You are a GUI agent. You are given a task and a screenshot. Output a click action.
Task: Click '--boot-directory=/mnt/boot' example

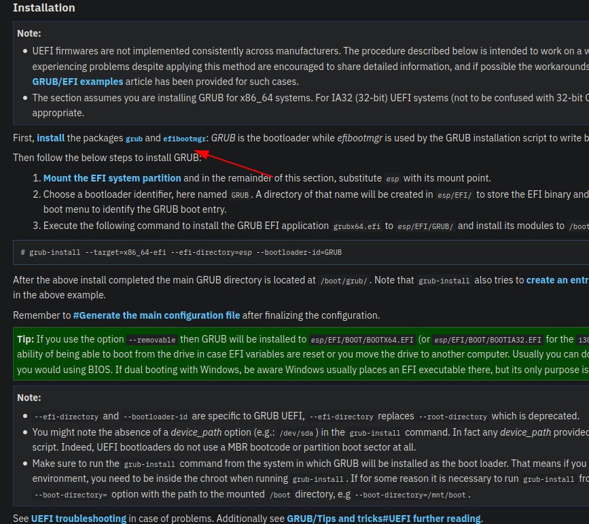point(410,495)
